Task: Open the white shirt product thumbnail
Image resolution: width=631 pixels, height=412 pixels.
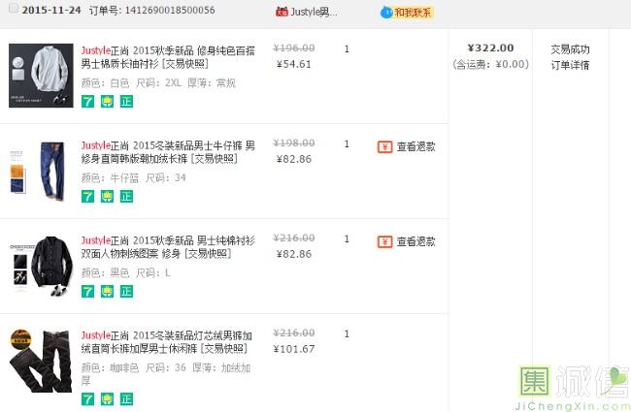Action: tap(41, 75)
